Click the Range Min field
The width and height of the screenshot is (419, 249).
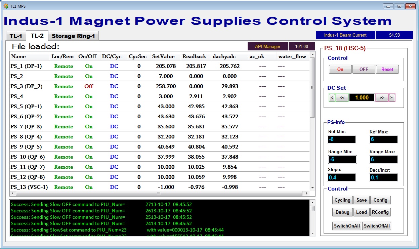click(342, 160)
